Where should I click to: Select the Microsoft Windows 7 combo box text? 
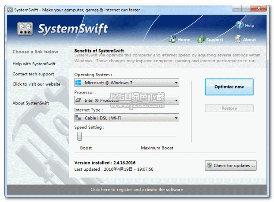point(109,82)
